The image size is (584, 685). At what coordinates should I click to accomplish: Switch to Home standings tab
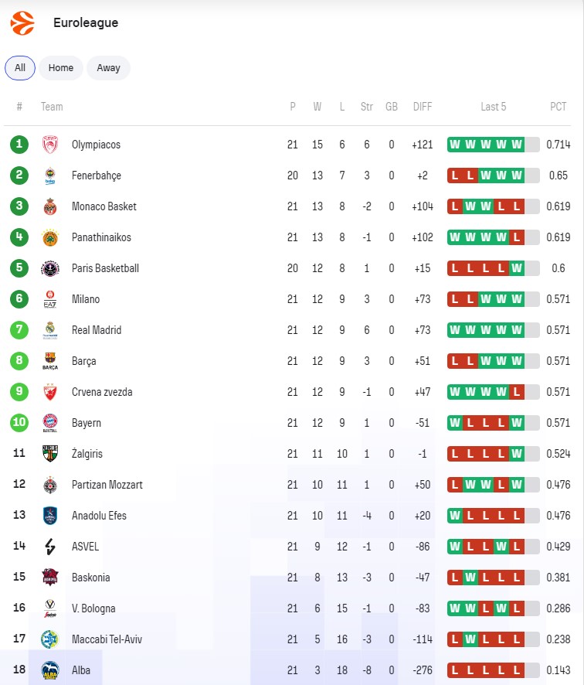pos(61,68)
